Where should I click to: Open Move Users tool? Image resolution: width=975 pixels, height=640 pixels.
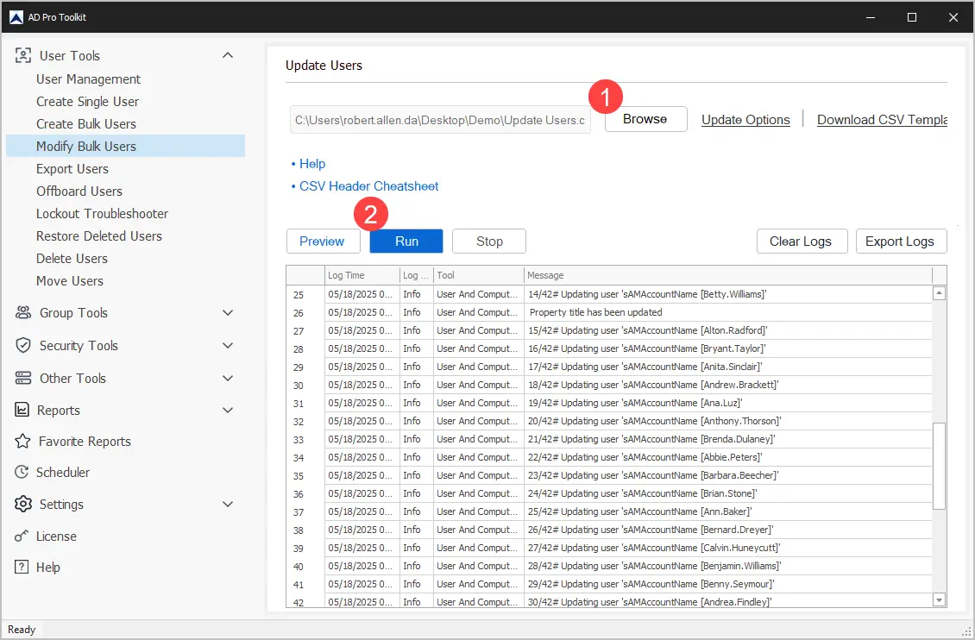(70, 280)
